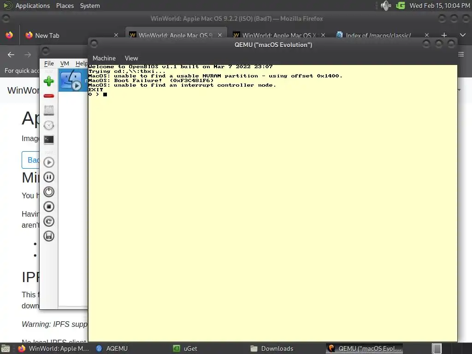The height and width of the screenshot is (354, 472).
Task: Stop the VM with the stop button
Action: (49, 206)
